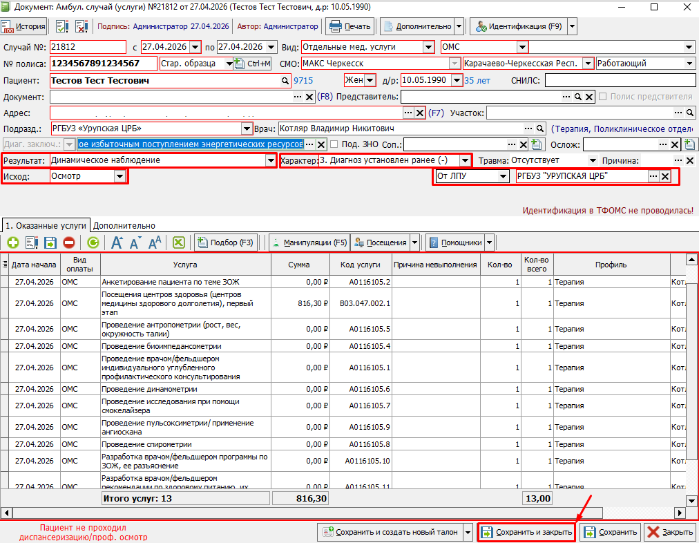Search for patient using magnifier icon
Image resolution: width=699 pixels, height=543 pixels.
[x=284, y=81]
